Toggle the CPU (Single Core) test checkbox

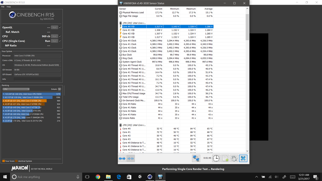click(60, 41)
